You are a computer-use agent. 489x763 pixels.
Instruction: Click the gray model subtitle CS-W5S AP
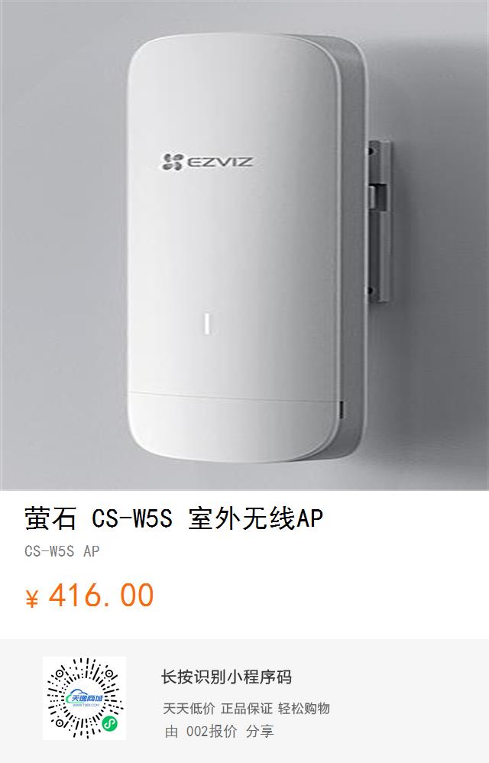pyautogui.click(x=62, y=551)
